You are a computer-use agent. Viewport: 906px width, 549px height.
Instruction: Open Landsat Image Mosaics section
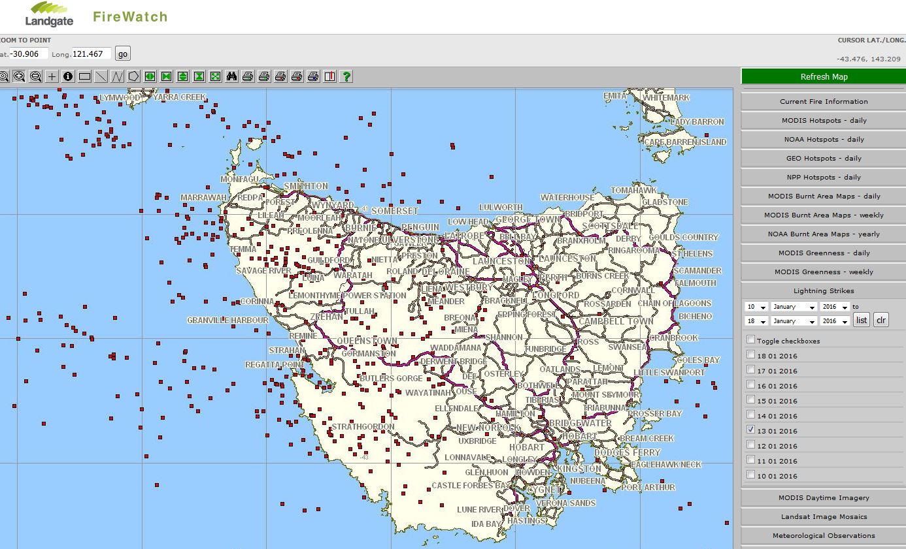(824, 516)
